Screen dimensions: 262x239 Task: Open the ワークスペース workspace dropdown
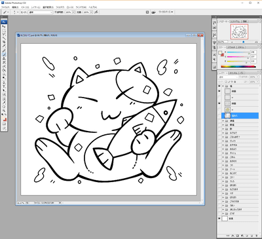(166, 12)
